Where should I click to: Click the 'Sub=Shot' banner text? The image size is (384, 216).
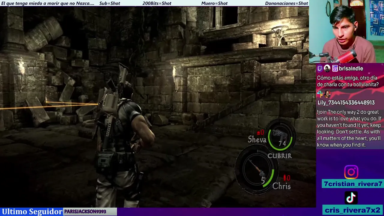[x=109, y=3]
